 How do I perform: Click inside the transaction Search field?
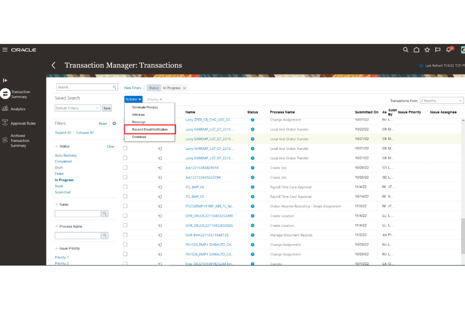[x=85, y=87]
